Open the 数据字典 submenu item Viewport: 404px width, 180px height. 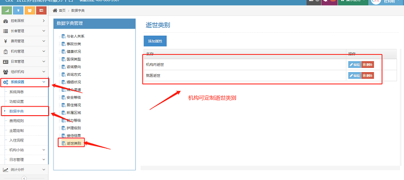tap(17, 111)
